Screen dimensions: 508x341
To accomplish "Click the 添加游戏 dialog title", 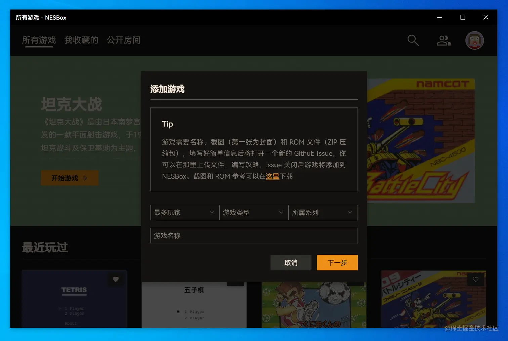I will (x=167, y=89).
